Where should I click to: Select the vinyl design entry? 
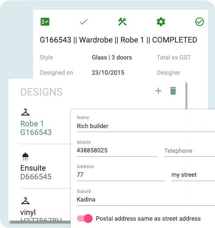click(45, 208)
